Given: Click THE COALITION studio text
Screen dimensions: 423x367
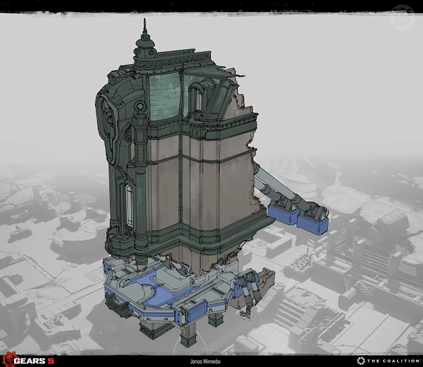Looking at the screenshot, I should tap(392, 361).
